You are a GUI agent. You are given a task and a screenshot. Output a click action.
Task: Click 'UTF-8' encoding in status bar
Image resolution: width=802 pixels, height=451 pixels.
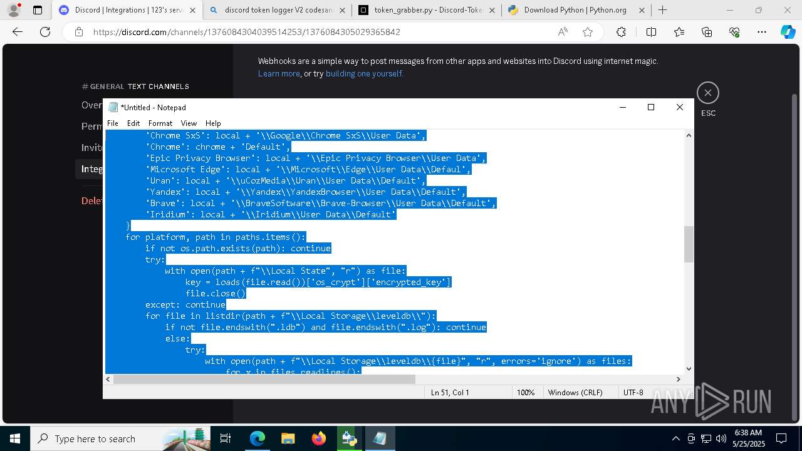pos(633,393)
